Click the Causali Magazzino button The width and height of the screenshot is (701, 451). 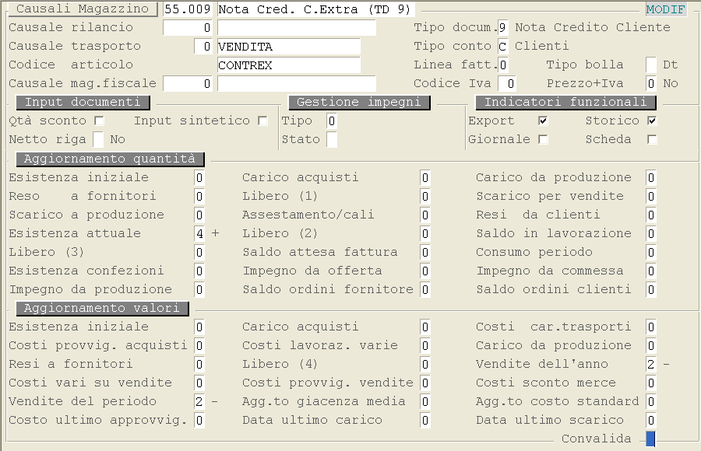tap(83, 9)
